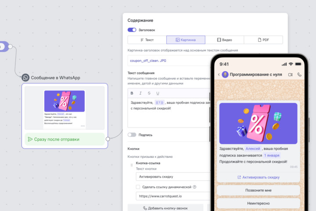The height and width of the screenshot is (211, 316).
Task: Disable the Заголовок toggle
Action: click(132, 30)
